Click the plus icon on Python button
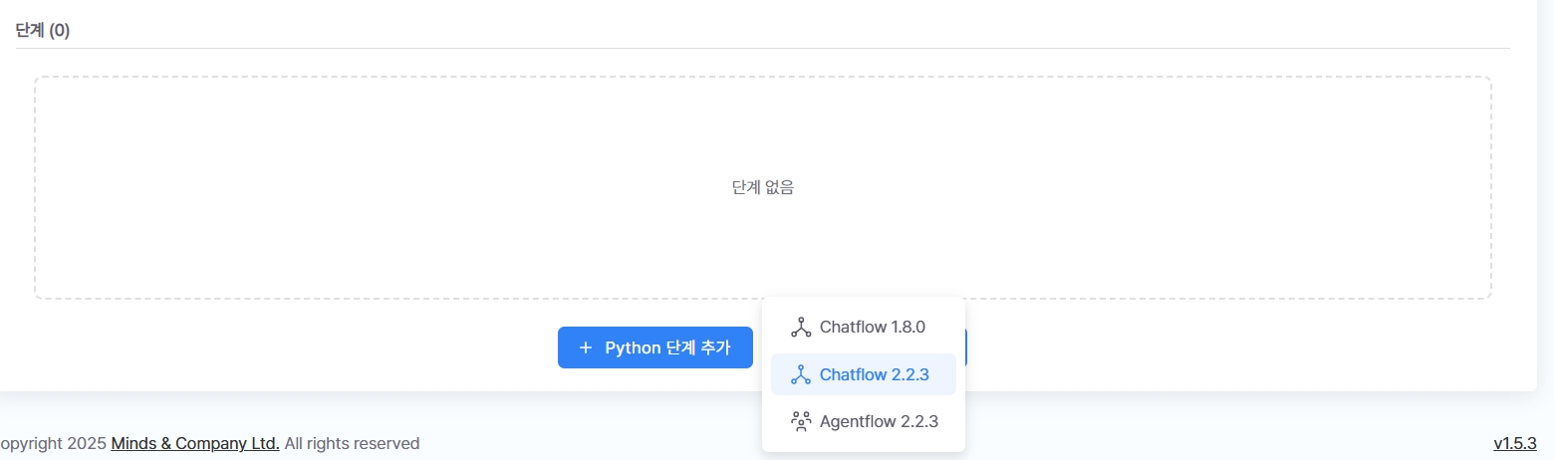 click(586, 347)
